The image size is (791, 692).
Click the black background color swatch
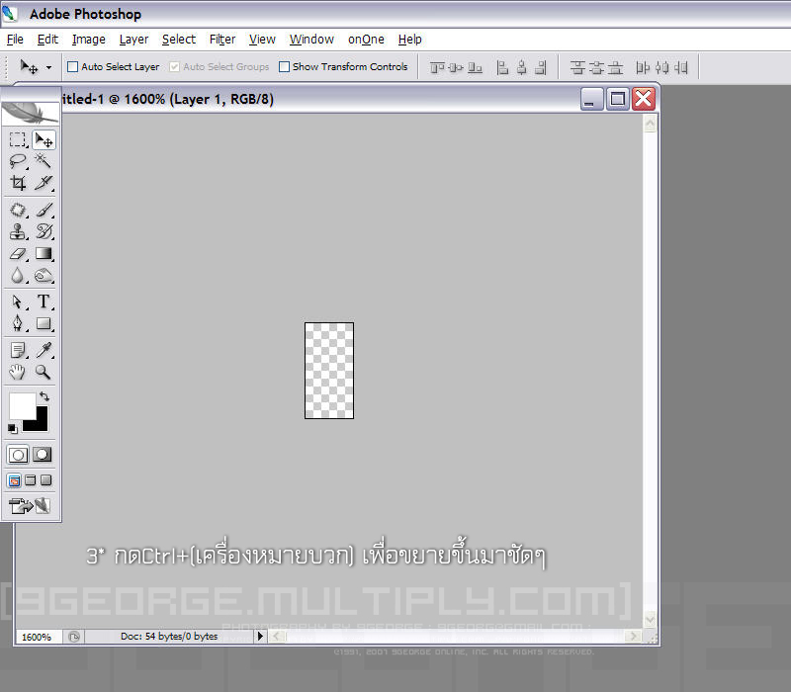[41, 424]
